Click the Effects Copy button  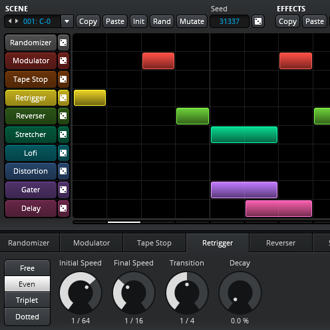(x=288, y=21)
